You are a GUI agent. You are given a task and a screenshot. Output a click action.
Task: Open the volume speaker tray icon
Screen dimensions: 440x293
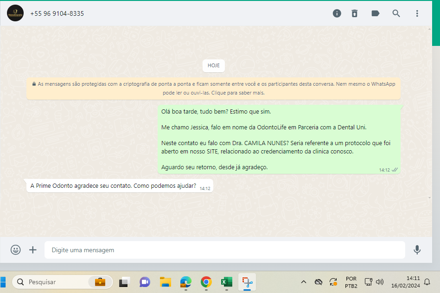tap(380, 282)
